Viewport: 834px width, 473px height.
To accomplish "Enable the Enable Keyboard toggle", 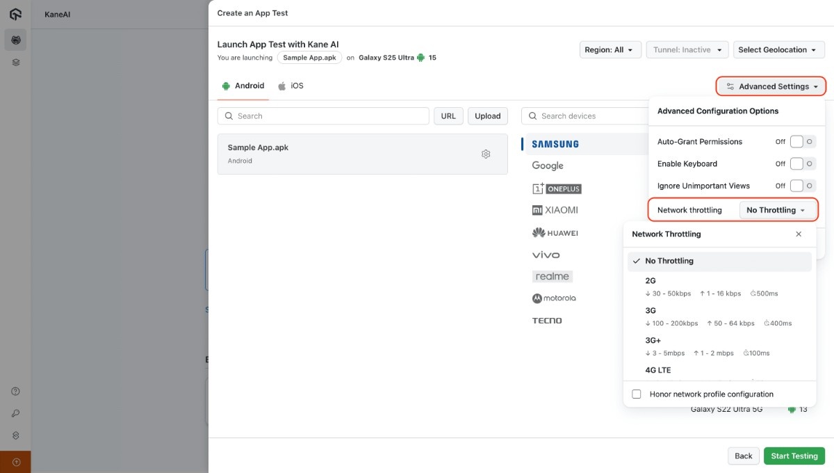I will 796,164.
